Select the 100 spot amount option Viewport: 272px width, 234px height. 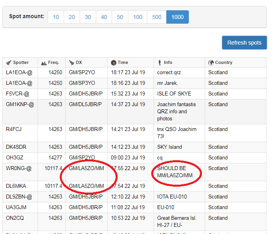click(137, 17)
